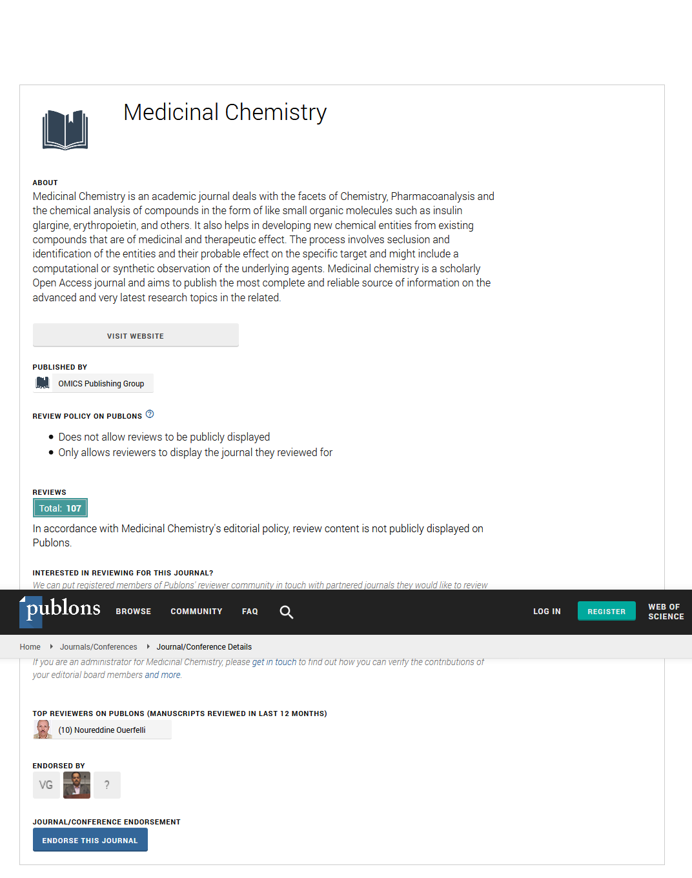This screenshot has height=878, width=692.
Task: Go to the FAQ page
Action: [250, 612]
